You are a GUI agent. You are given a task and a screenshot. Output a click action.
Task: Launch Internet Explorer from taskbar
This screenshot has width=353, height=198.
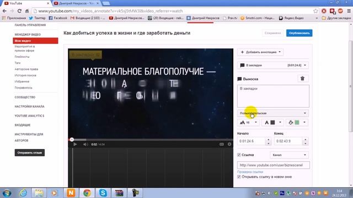coord(23,193)
